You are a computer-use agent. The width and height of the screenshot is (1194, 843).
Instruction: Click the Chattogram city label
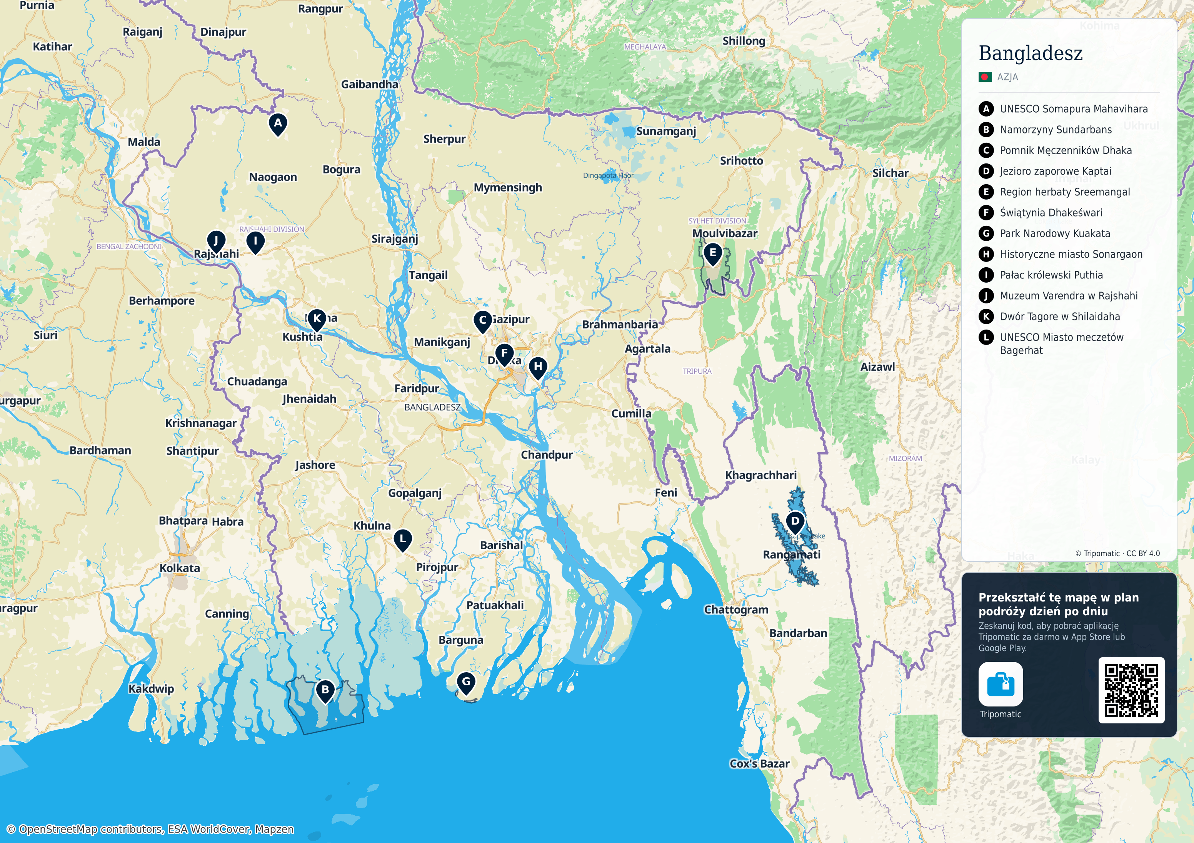tap(736, 610)
